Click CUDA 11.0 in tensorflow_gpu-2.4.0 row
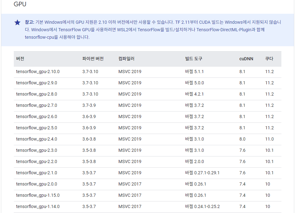The width and height of the screenshot is (298, 213). click(x=269, y=139)
